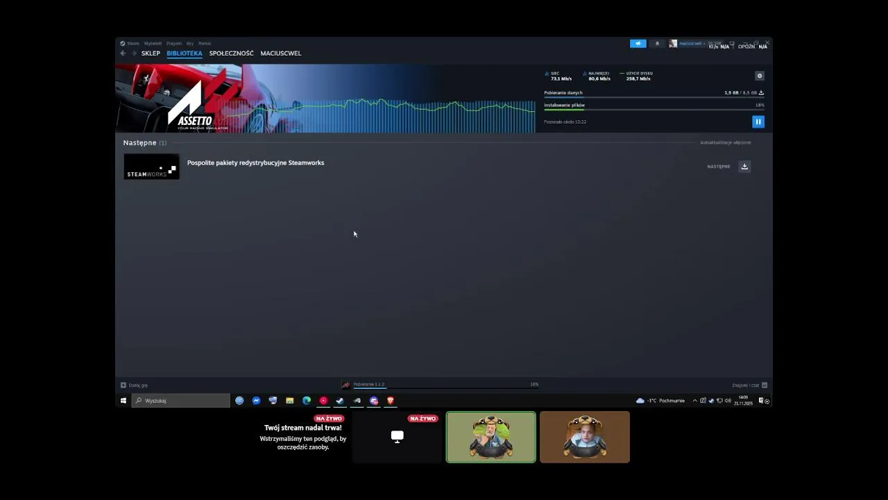Viewport: 888px width, 500px height.
Task: Open Steam announcements megaphone button
Action: [638, 44]
